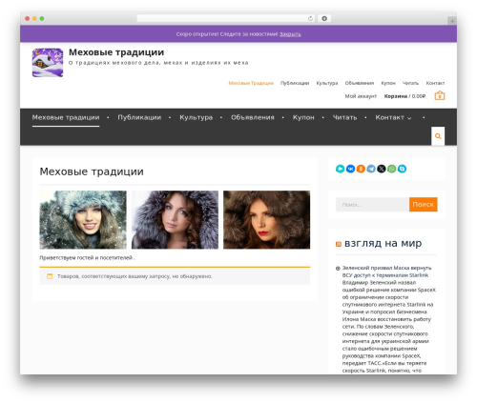This screenshot has width=477, height=403.
Task: Share the page via WhatsApp
Action: point(392,169)
